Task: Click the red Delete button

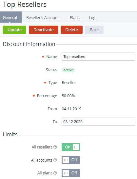Action: click(71, 30)
